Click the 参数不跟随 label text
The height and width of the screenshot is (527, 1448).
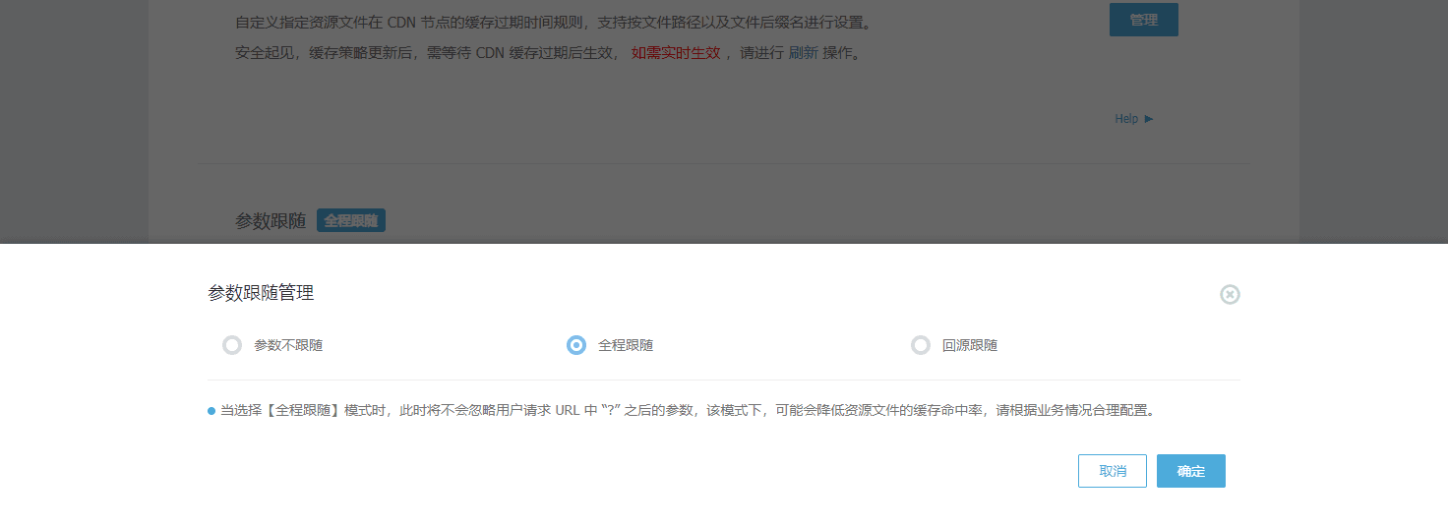tap(288, 345)
